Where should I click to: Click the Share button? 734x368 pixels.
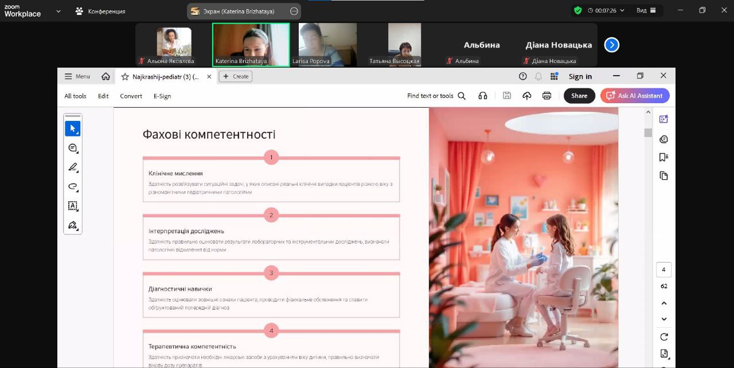point(579,96)
